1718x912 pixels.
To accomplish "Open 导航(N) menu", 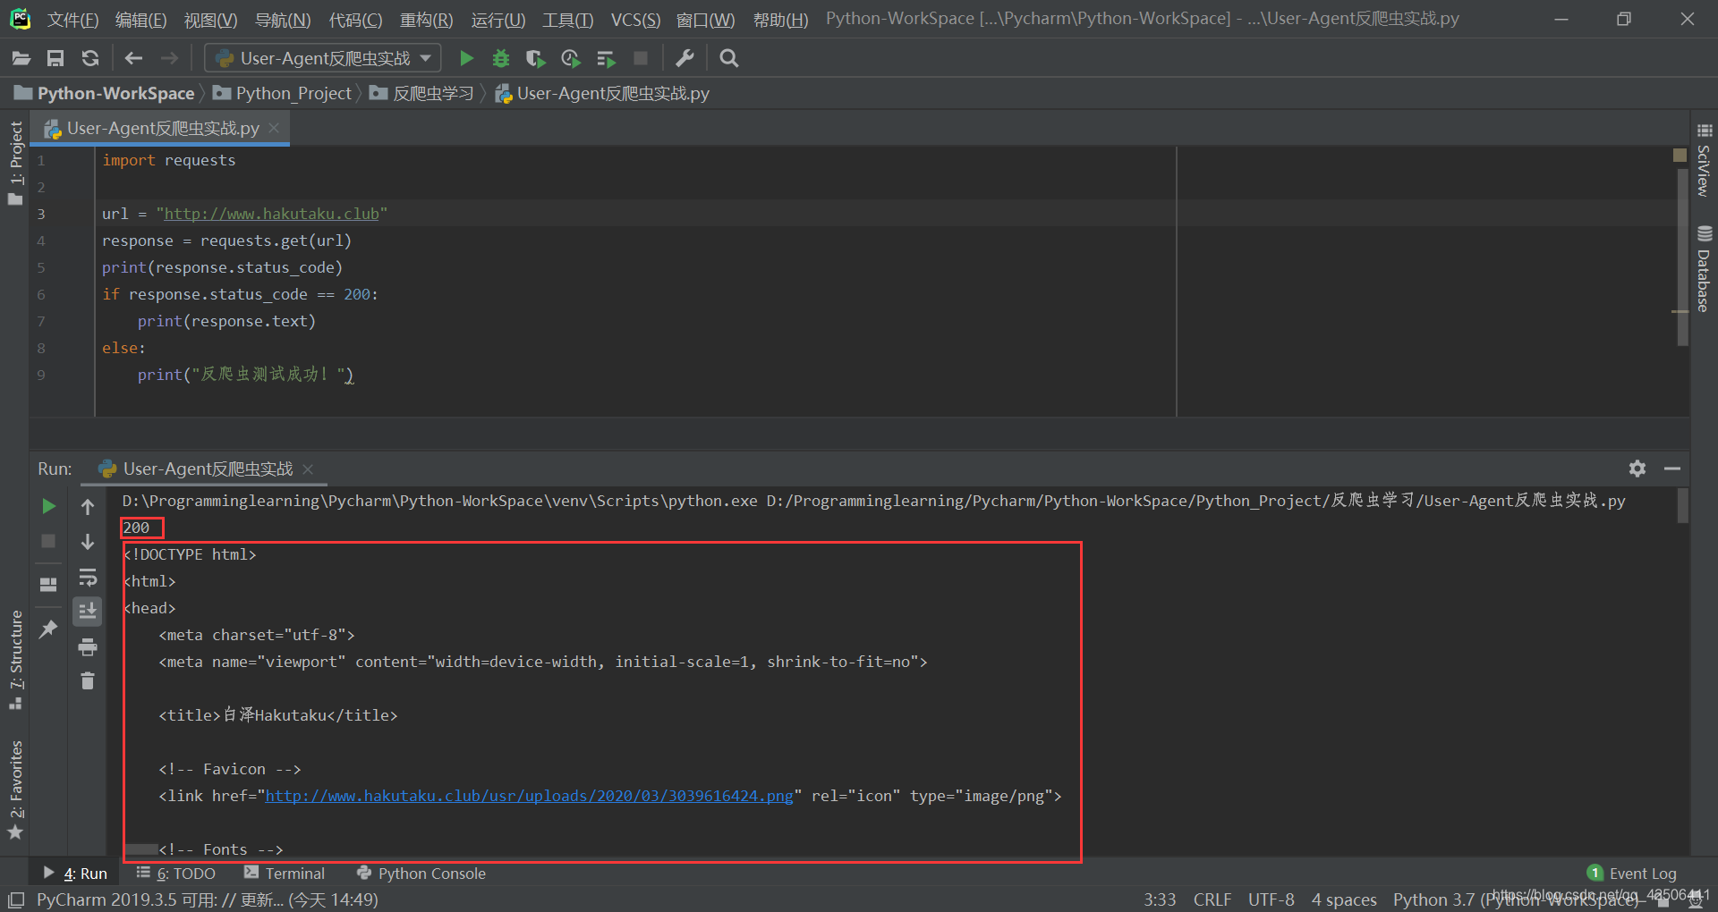I will 283,20.
